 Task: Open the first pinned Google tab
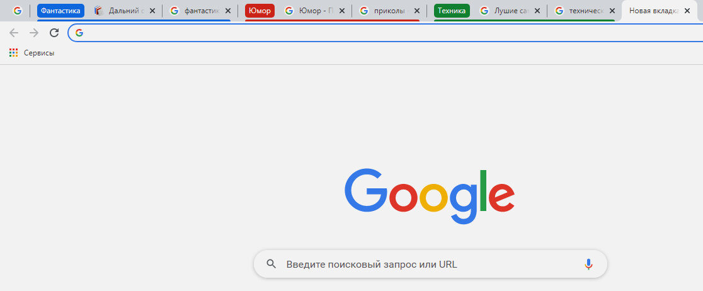coord(18,11)
